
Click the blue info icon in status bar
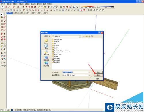(12, 110)
